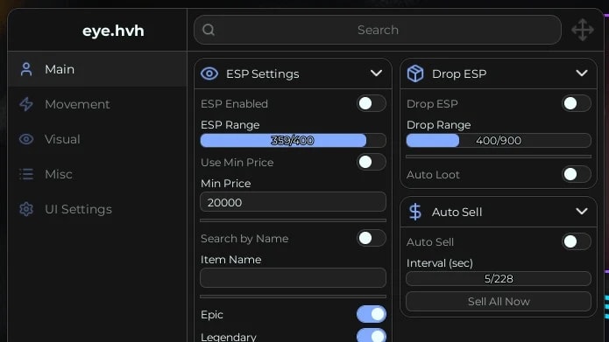Switch to the Visual tab
Viewport: 609px width, 342px height.
[97, 139]
